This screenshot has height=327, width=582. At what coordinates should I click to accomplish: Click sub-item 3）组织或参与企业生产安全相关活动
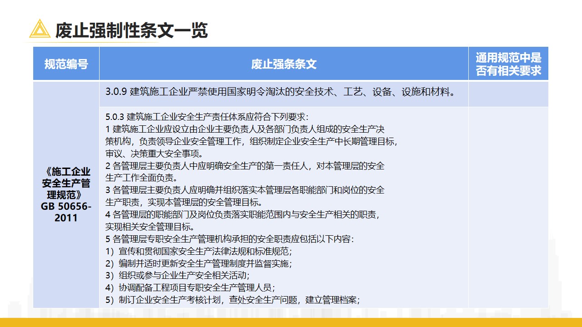pyautogui.click(x=177, y=276)
